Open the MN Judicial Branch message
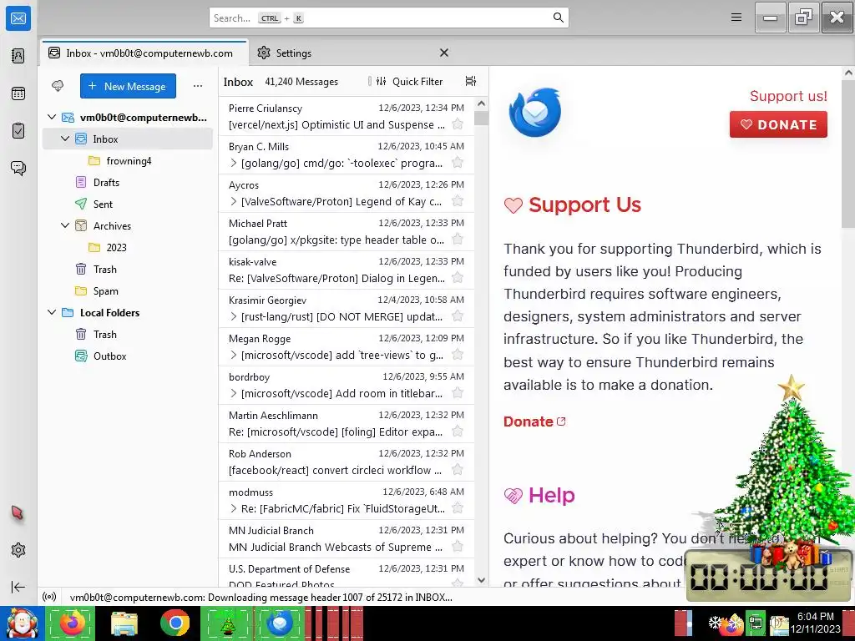This screenshot has width=855, height=641. click(x=347, y=538)
